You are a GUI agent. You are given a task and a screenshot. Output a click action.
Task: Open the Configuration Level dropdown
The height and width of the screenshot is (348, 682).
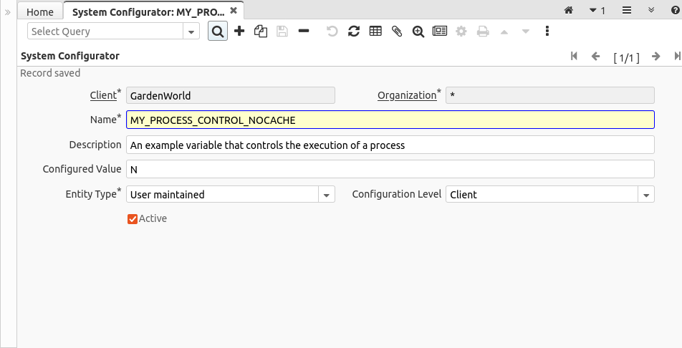[646, 195]
